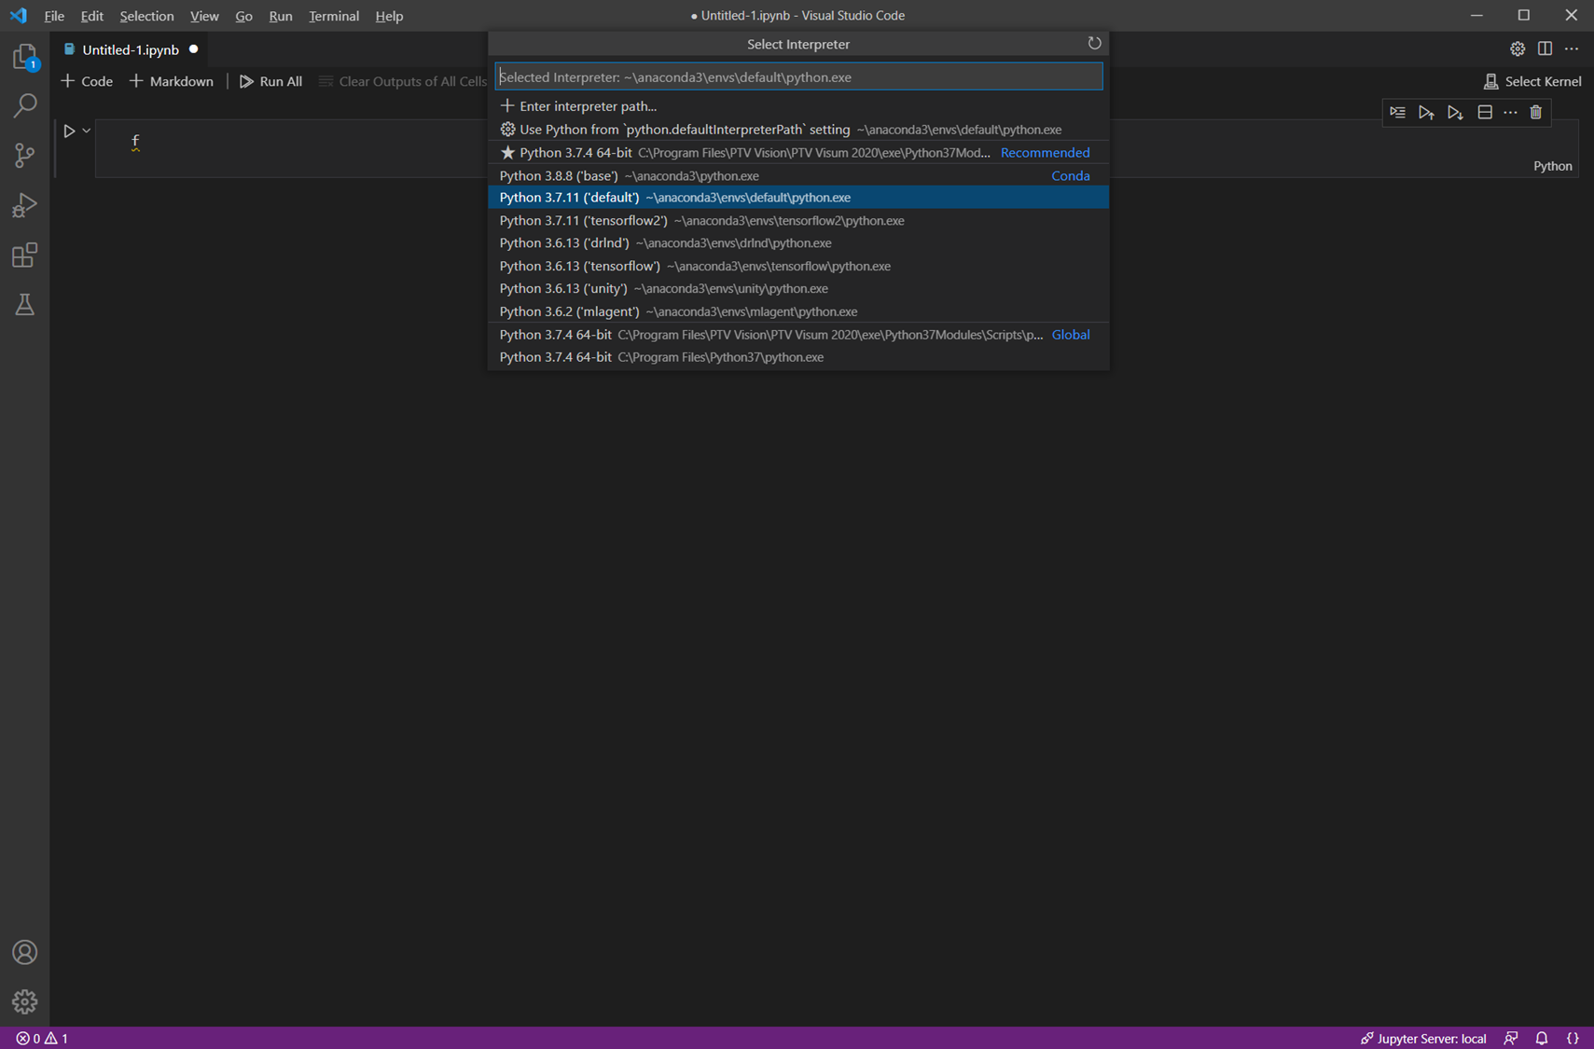The height and width of the screenshot is (1049, 1594).
Task: Select Python 3.7.11 ('tensorflow2') interpreter
Action: 798,221
